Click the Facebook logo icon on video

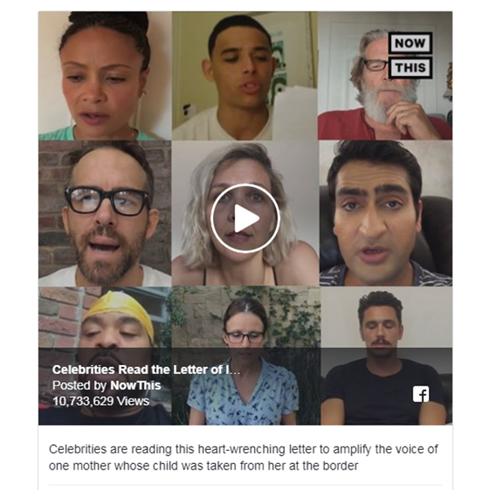[x=421, y=394]
